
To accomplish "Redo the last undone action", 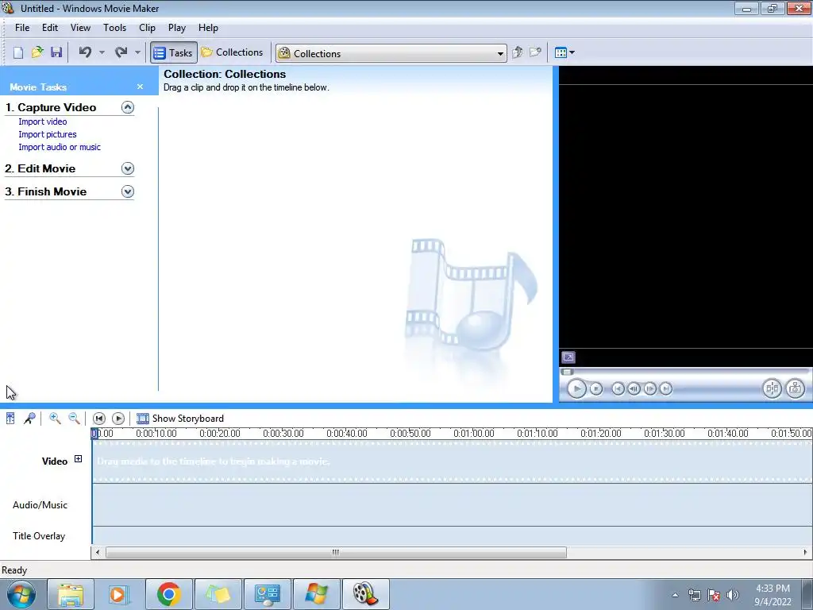I will tap(121, 52).
